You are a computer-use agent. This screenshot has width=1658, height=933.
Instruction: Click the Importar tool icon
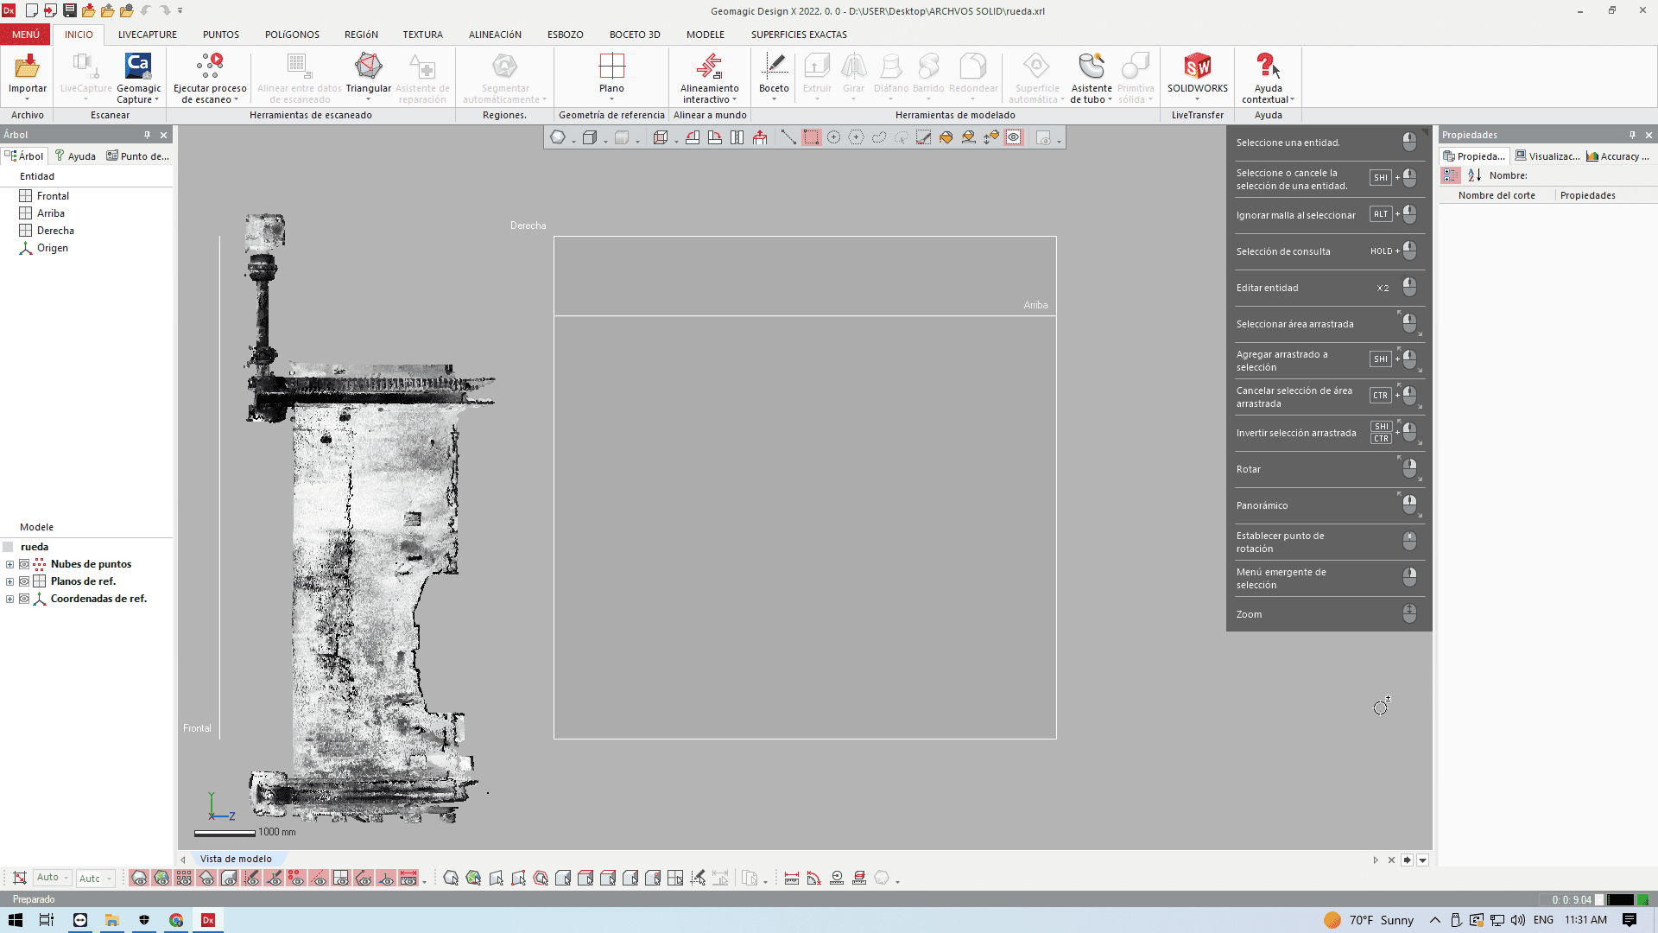(x=27, y=67)
